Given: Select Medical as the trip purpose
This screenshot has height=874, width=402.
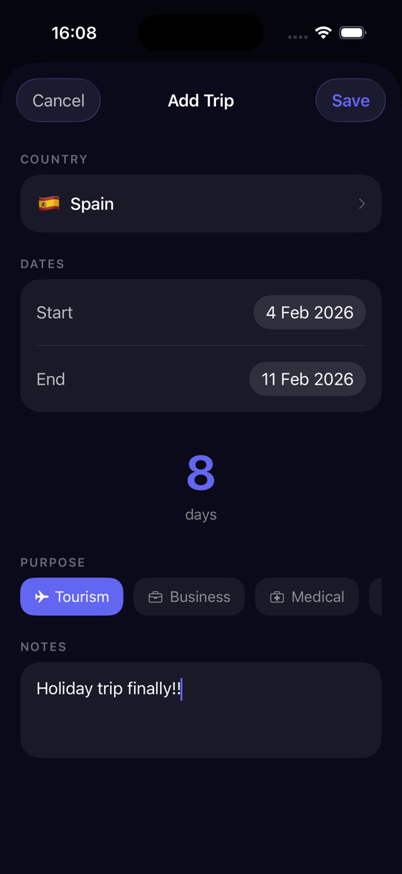Looking at the screenshot, I should pyautogui.click(x=307, y=597).
